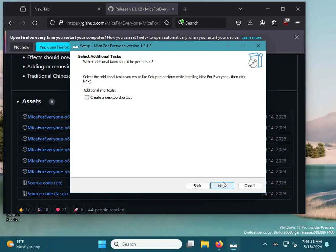Click the site security padlock icon
This screenshot has width=336, height=252.
(61, 23)
